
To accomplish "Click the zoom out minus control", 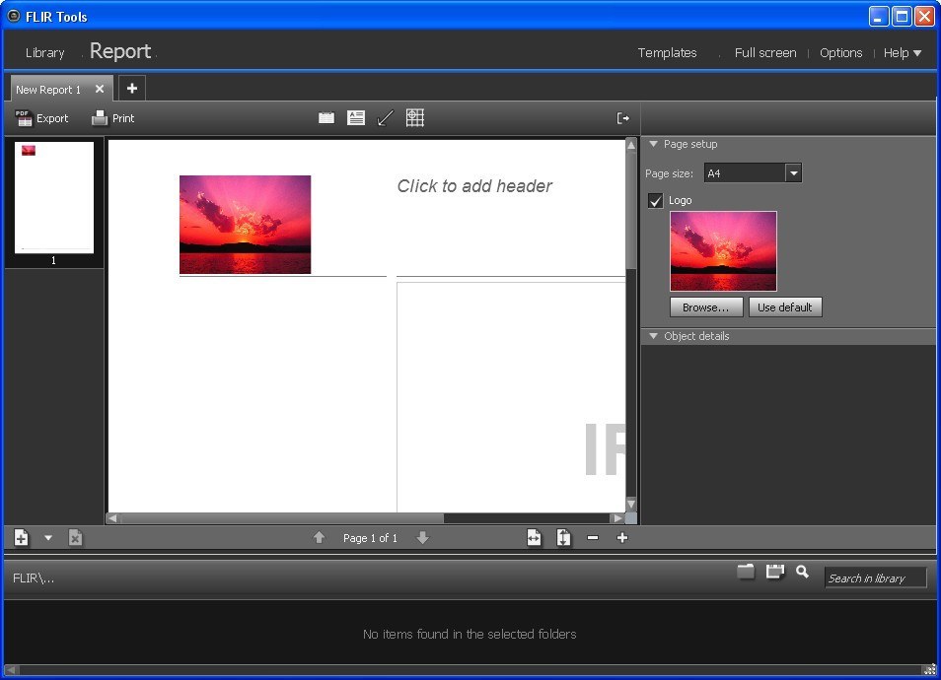I will 593,537.
